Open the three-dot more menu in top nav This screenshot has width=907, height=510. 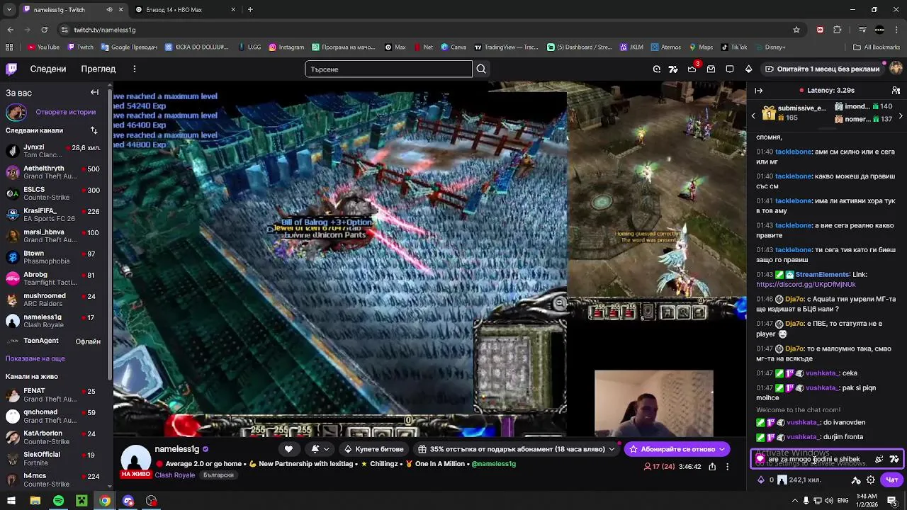point(134,69)
